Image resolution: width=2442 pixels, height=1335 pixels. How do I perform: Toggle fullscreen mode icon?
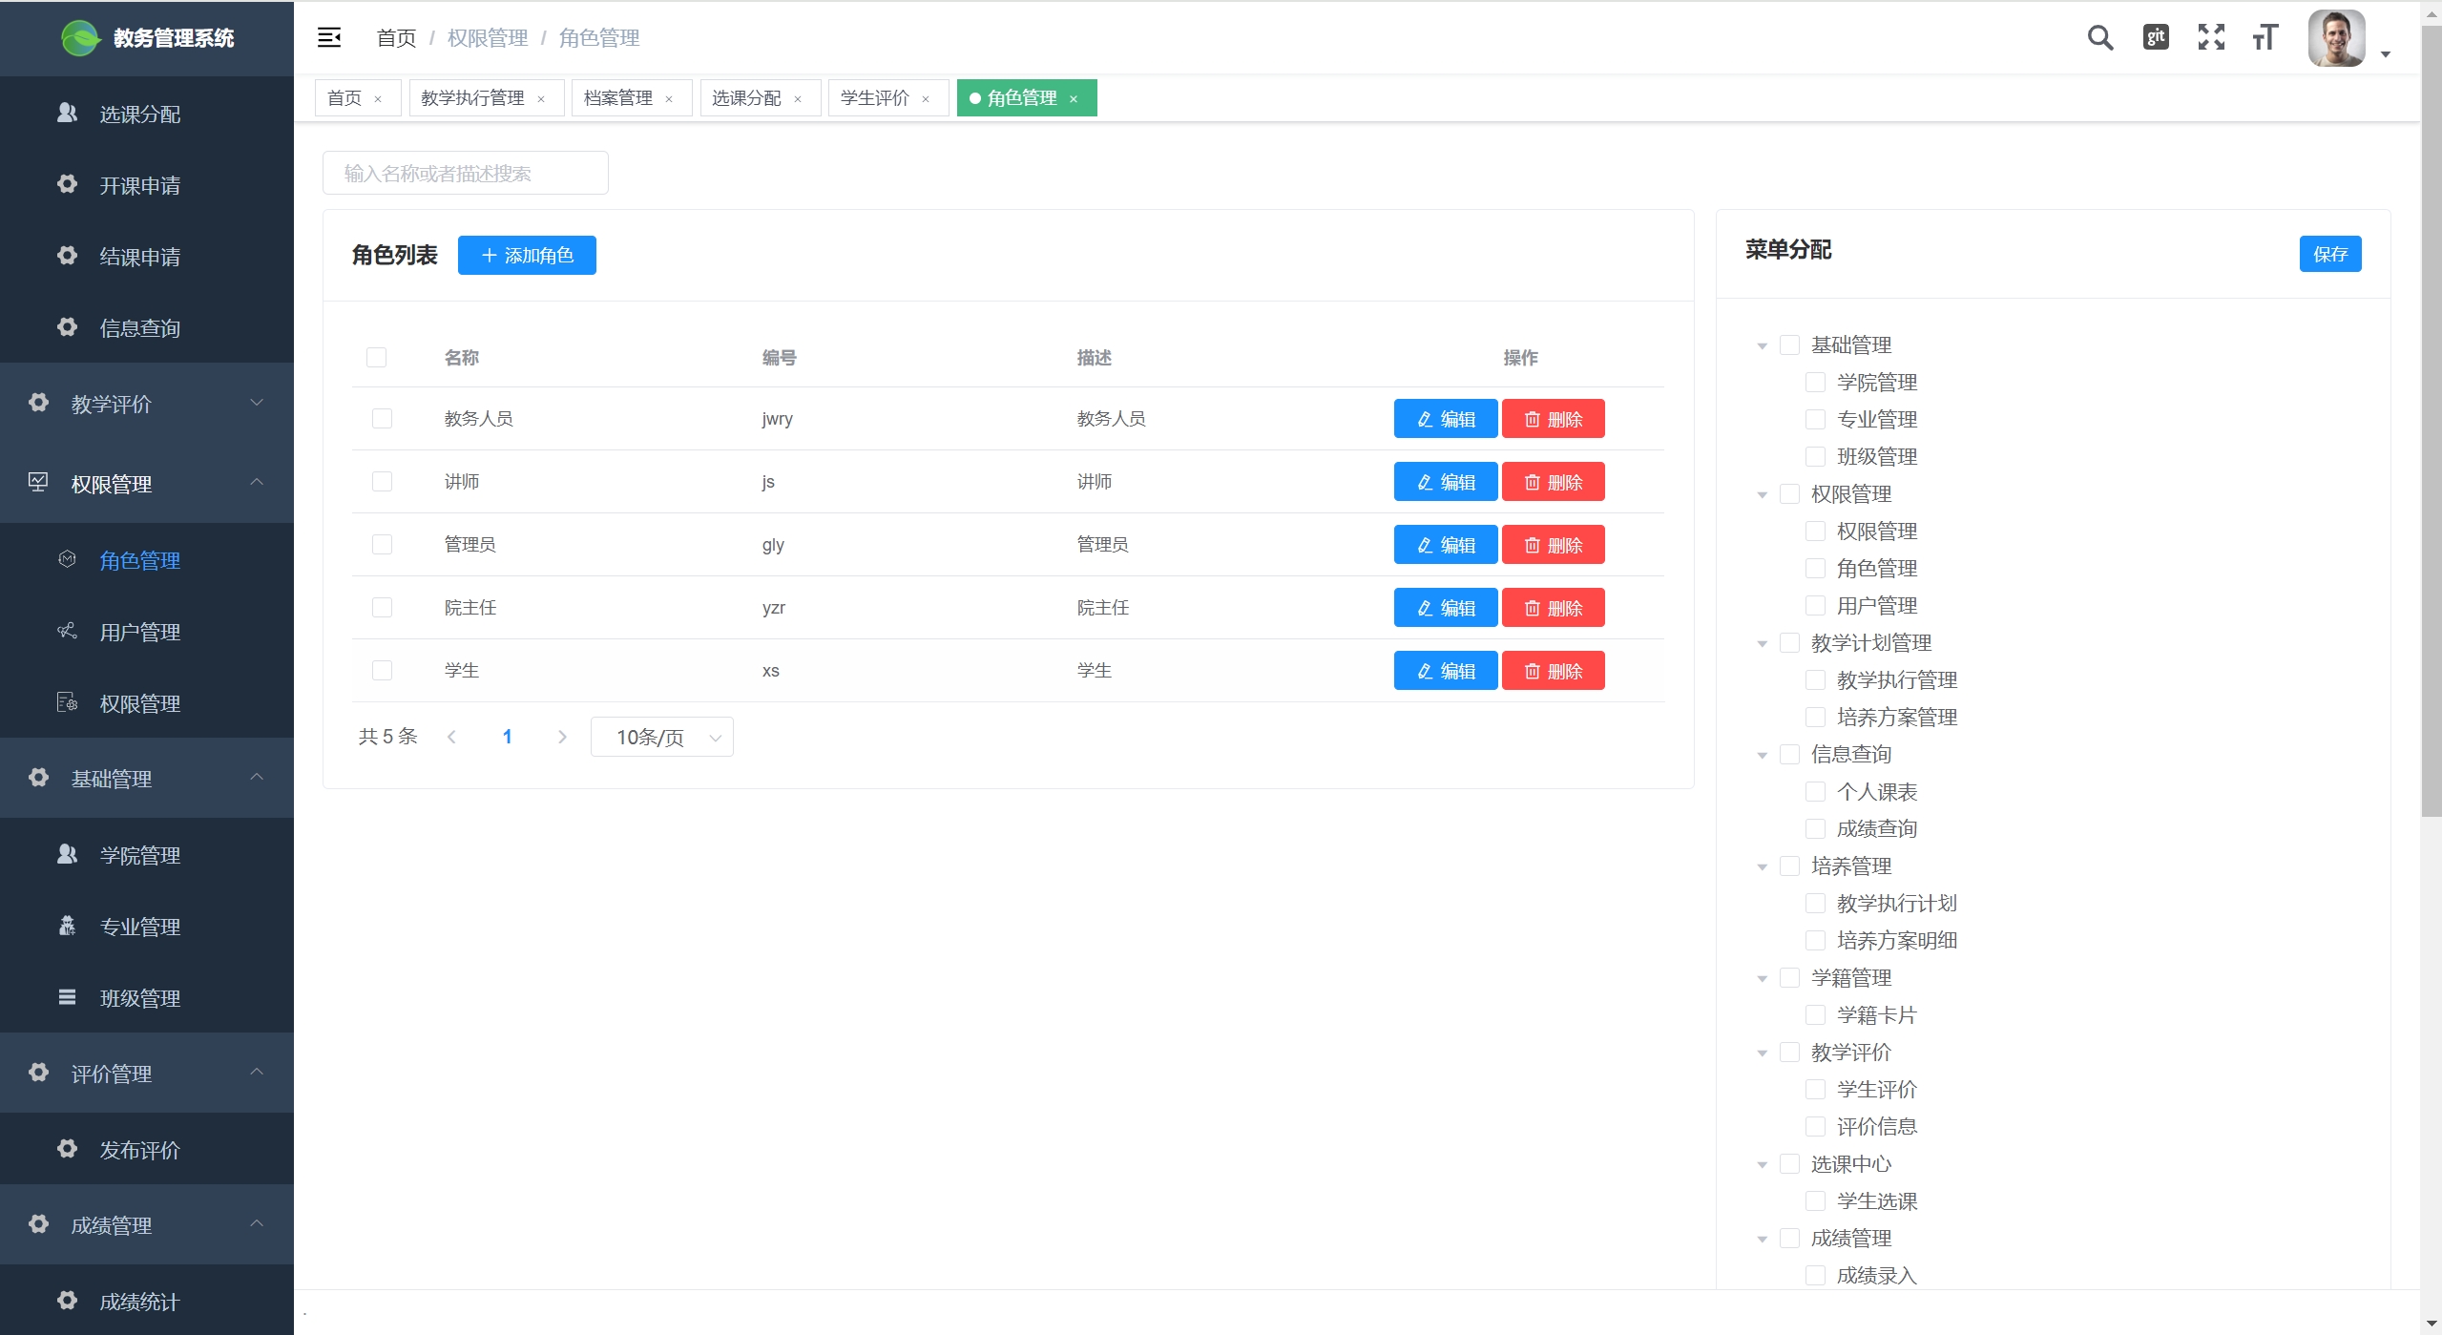pyautogui.click(x=2211, y=37)
